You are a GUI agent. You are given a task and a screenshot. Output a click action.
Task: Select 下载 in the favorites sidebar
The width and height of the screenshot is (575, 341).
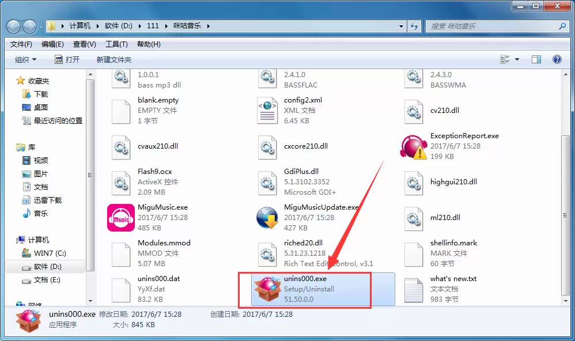pyautogui.click(x=41, y=94)
